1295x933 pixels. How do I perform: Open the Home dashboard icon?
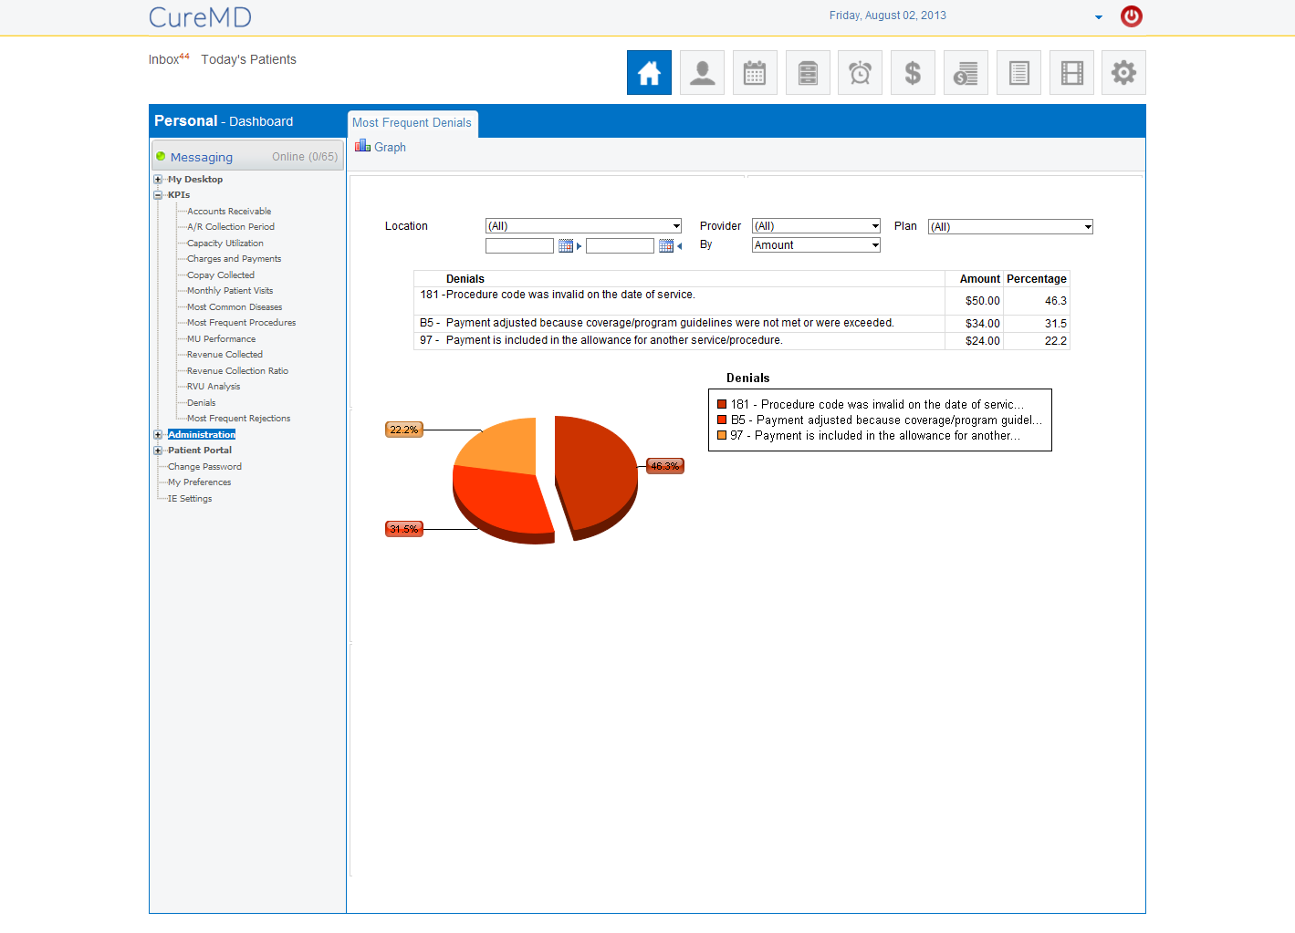point(649,73)
